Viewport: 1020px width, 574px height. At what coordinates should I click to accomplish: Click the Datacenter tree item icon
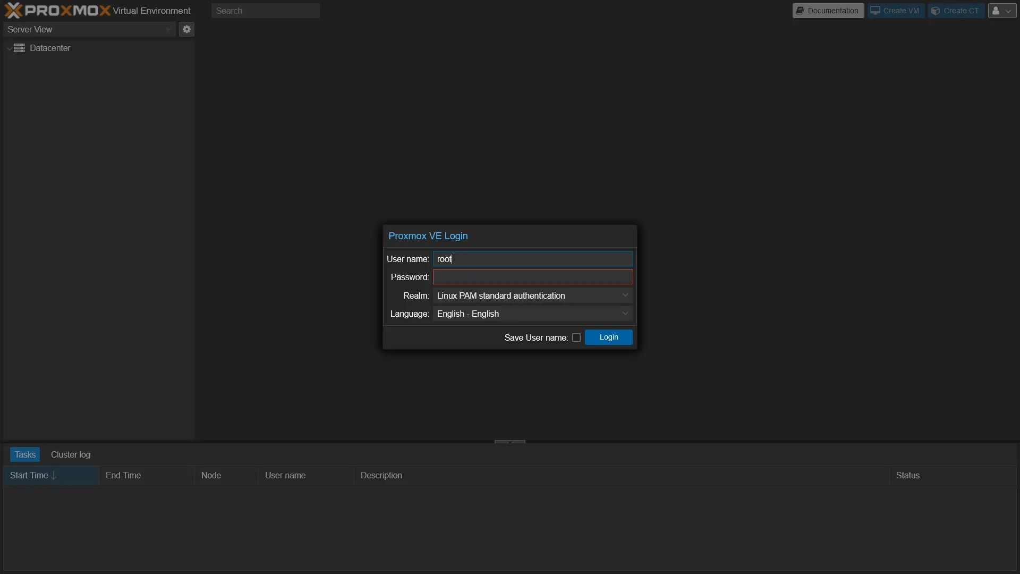[20, 48]
